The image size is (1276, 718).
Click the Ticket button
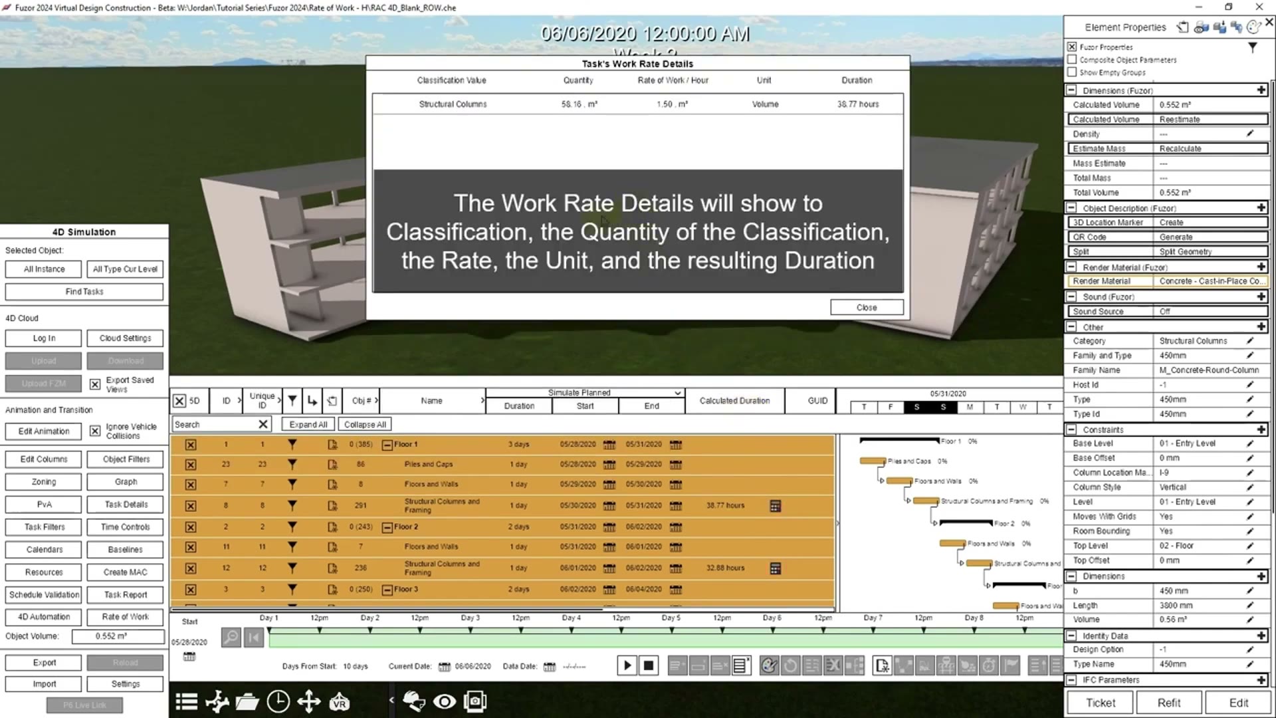click(x=1101, y=703)
